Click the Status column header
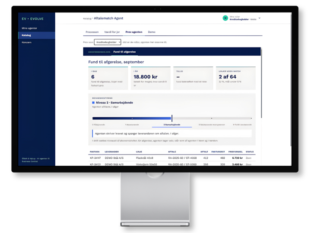This screenshot has width=311, height=233. (250, 152)
